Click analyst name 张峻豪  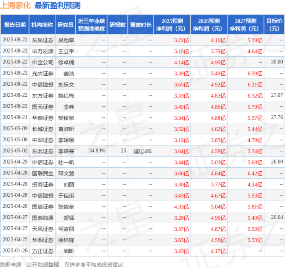[66, 207]
